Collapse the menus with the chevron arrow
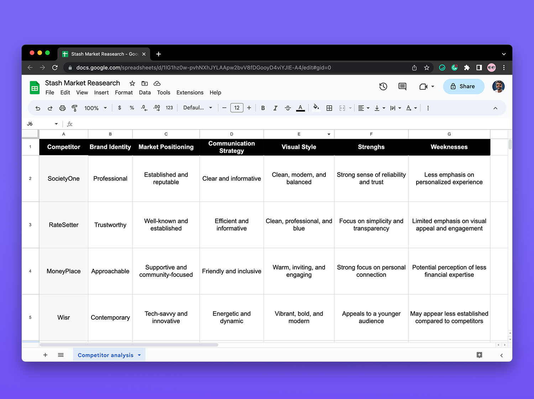Image resolution: width=534 pixels, height=399 pixels. (495, 108)
